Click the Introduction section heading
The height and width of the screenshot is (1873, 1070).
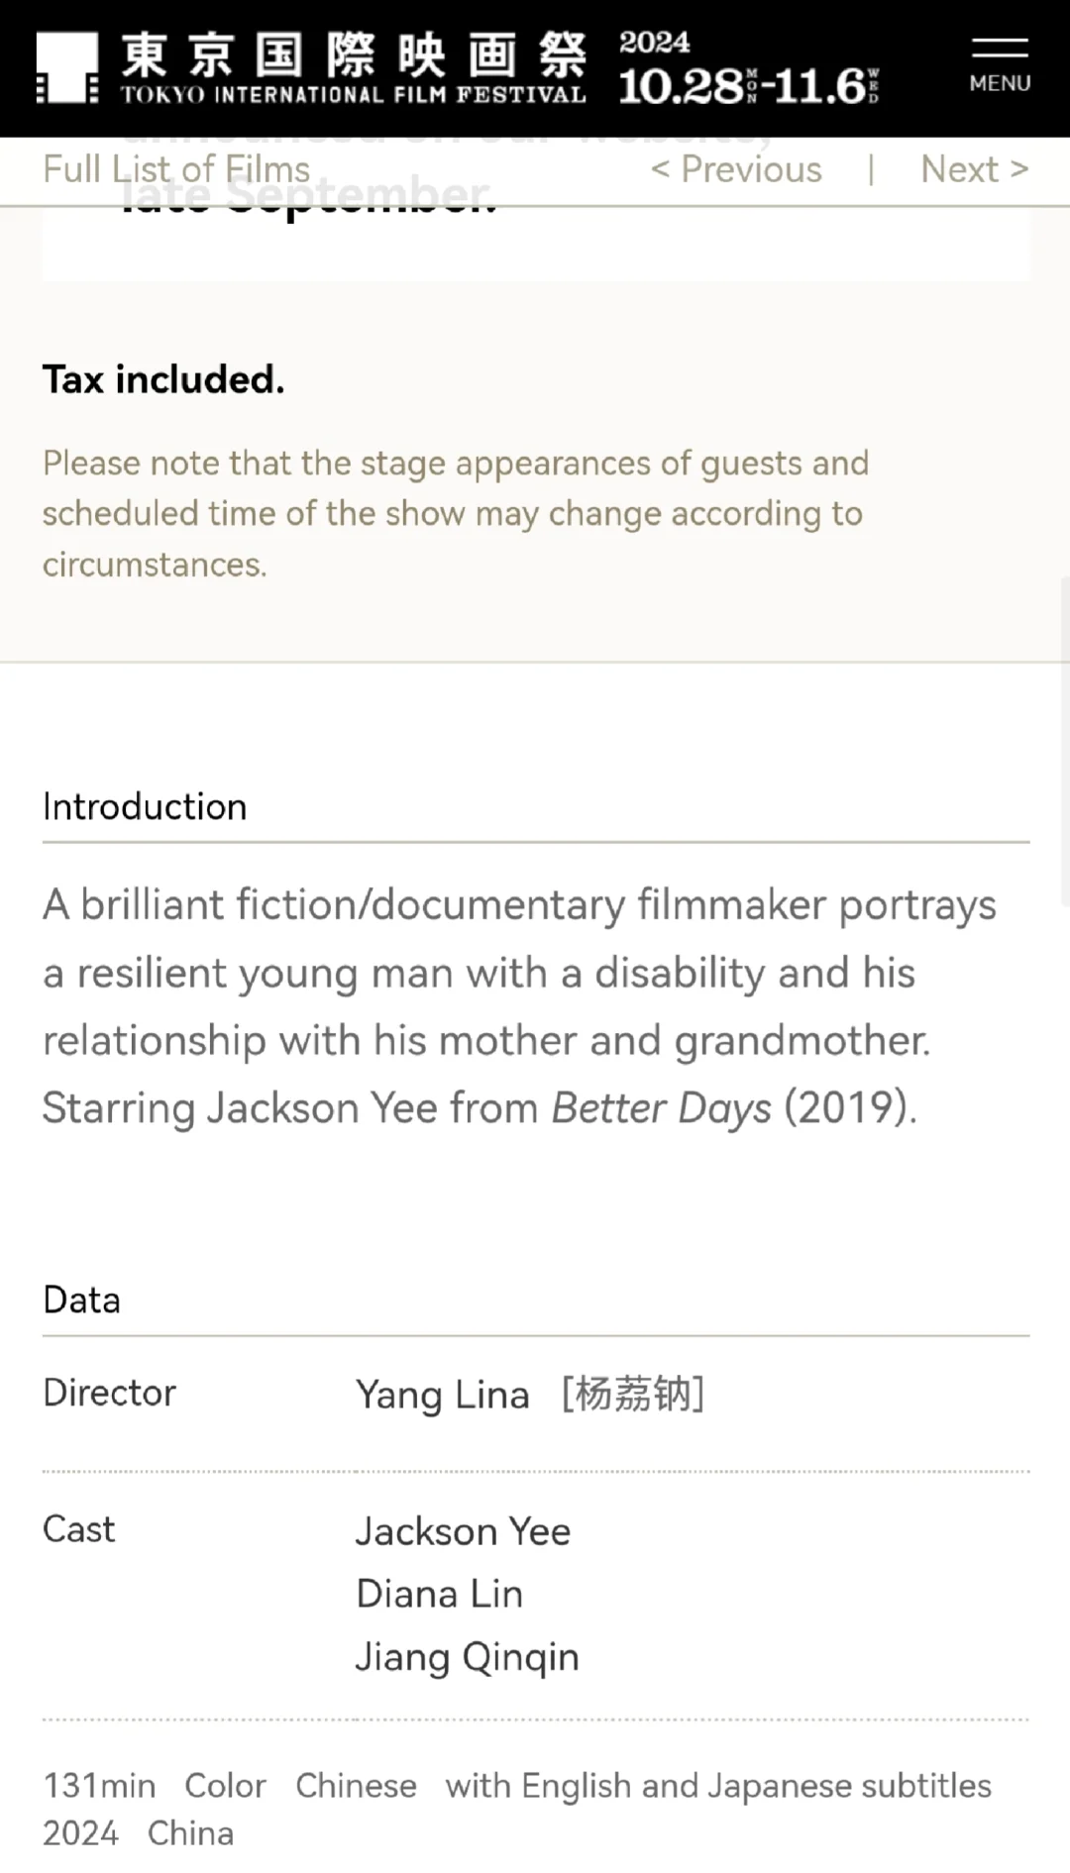[x=145, y=807]
